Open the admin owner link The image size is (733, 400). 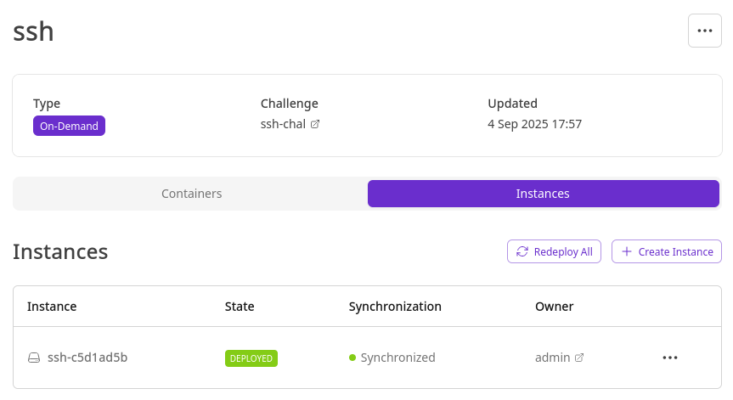pos(552,358)
